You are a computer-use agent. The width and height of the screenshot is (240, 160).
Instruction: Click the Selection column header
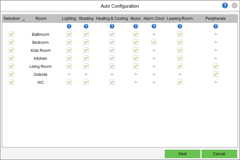click(12, 19)
